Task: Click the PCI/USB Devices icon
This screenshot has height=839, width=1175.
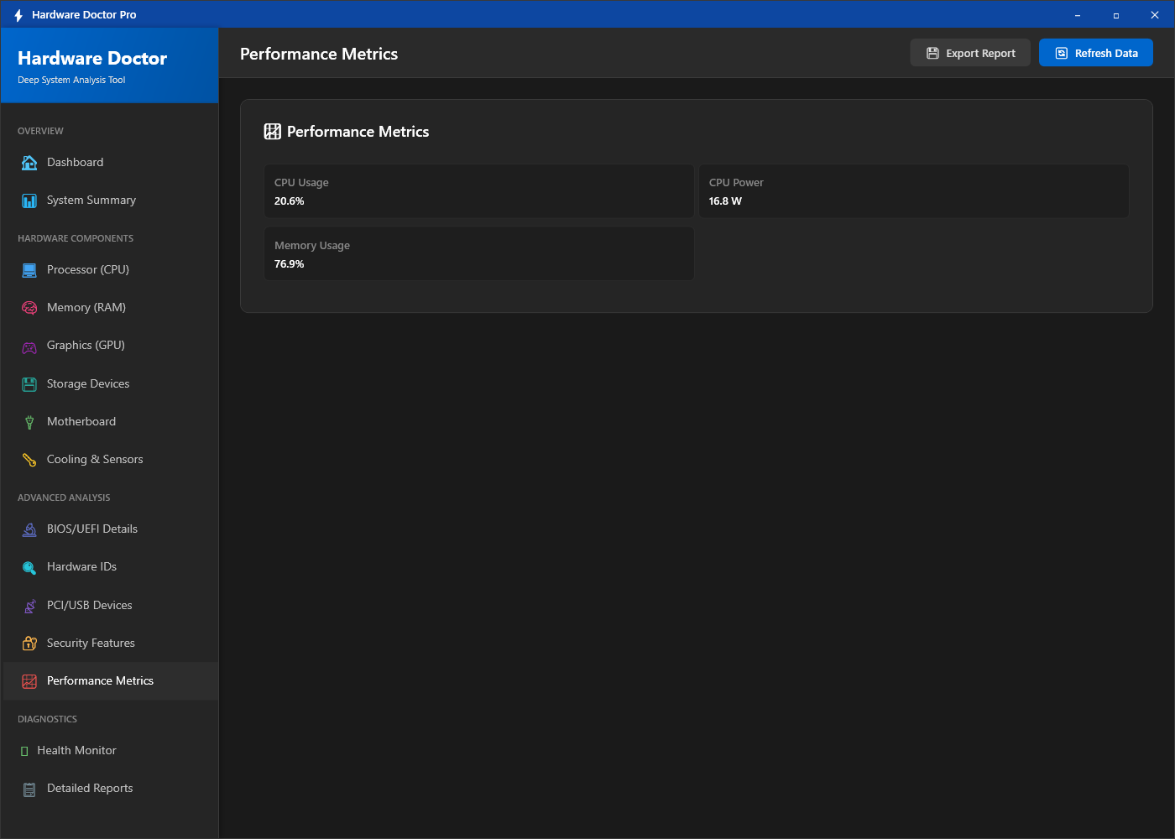Action: (29, 606)
